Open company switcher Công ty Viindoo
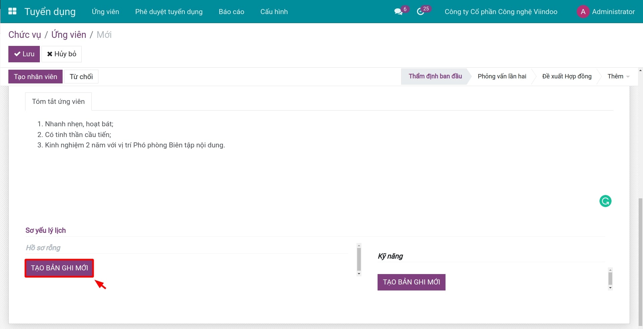643x329 pixels. [501, 12]
